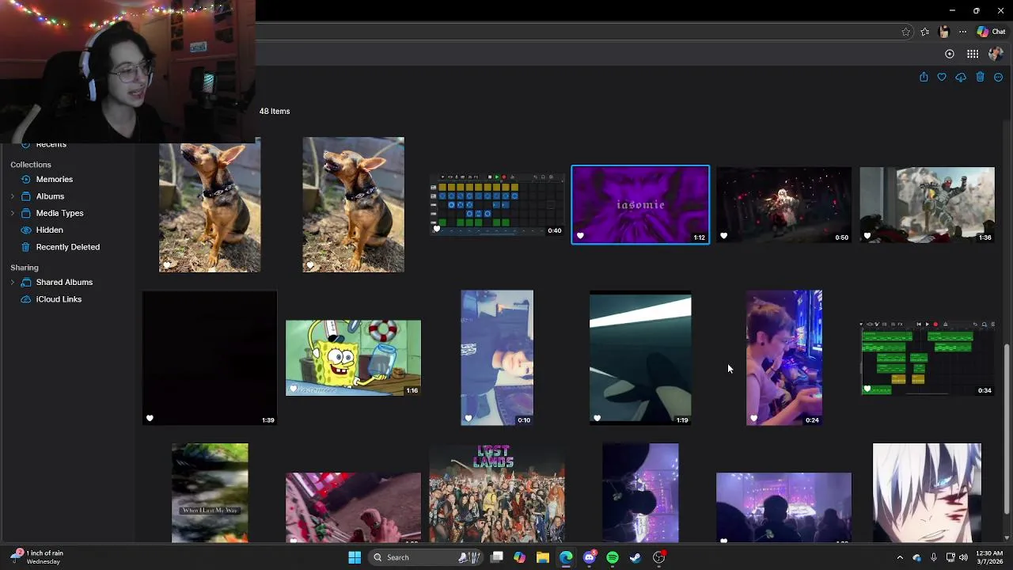Open the 0:40 beat grid video thumbnail
The image size is (1013, 570).
[x=497, y=204]
